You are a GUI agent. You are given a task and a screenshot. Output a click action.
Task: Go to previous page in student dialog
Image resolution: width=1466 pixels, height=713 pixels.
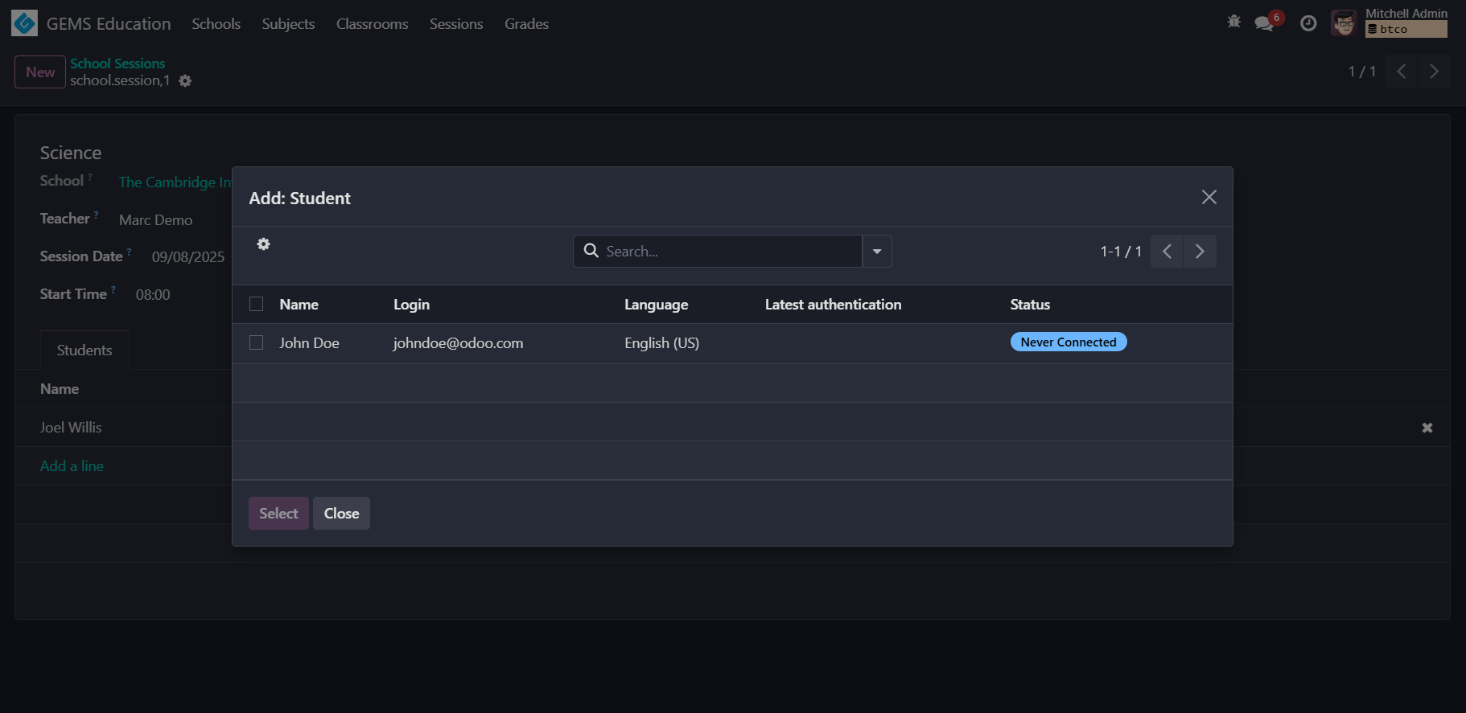1167,252
